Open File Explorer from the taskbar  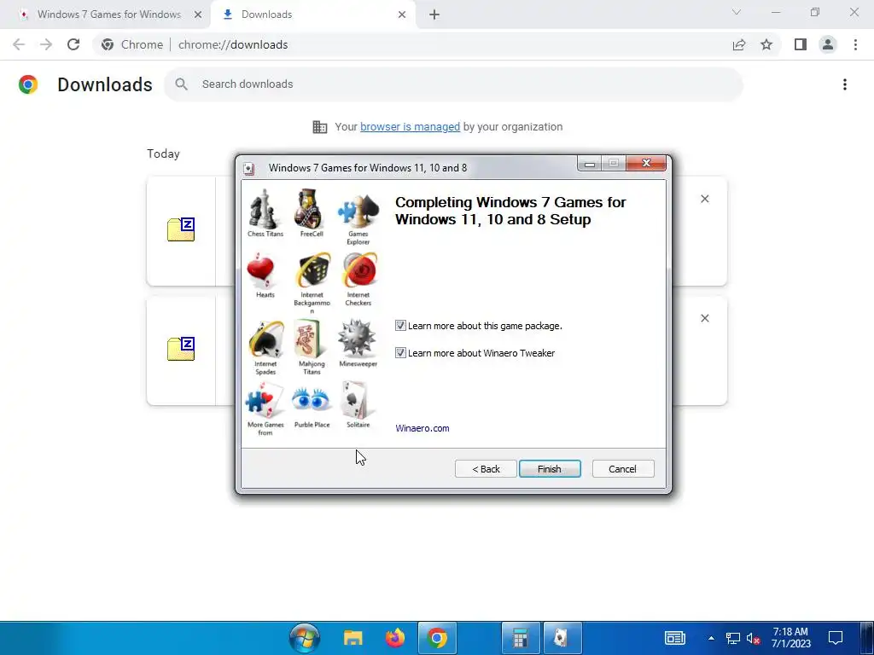point(353,638)
